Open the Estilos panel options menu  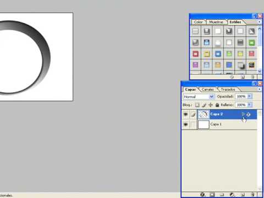(x=259, y=22)
